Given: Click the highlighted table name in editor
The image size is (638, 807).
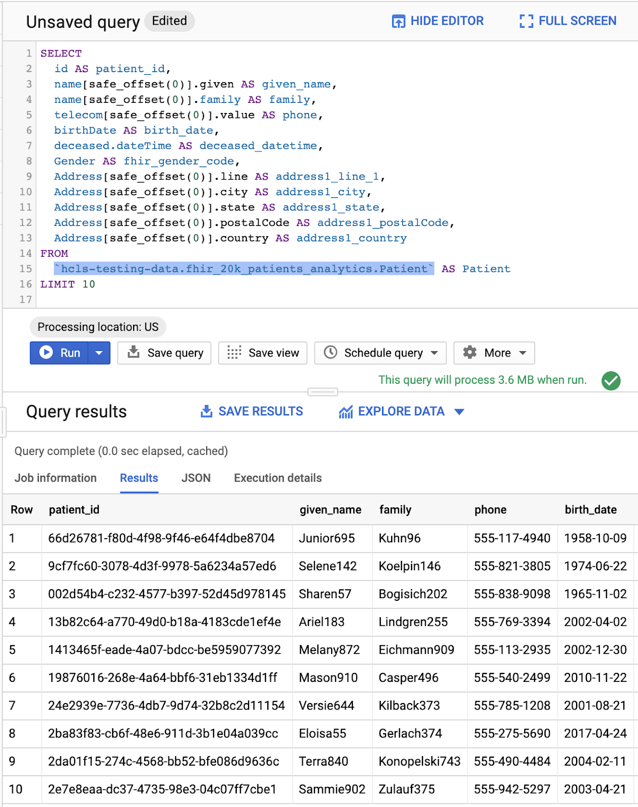Looking at the screenshot, I should (244, 269).
